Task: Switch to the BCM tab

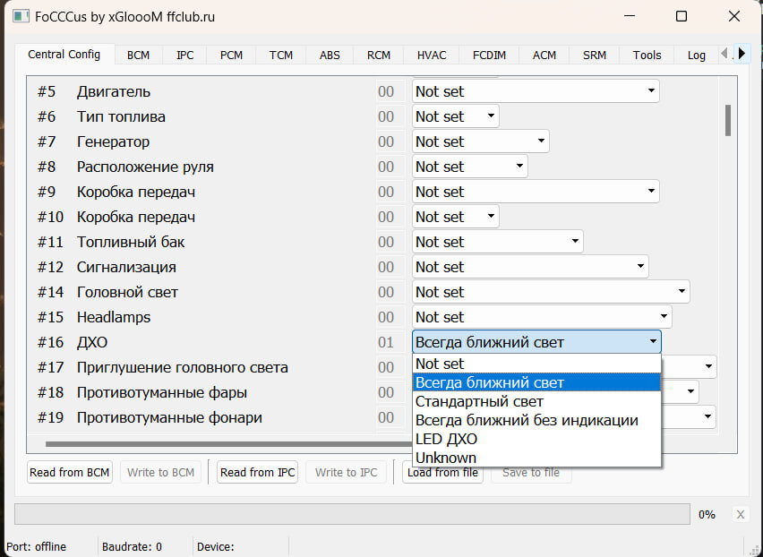Action: 138,56
